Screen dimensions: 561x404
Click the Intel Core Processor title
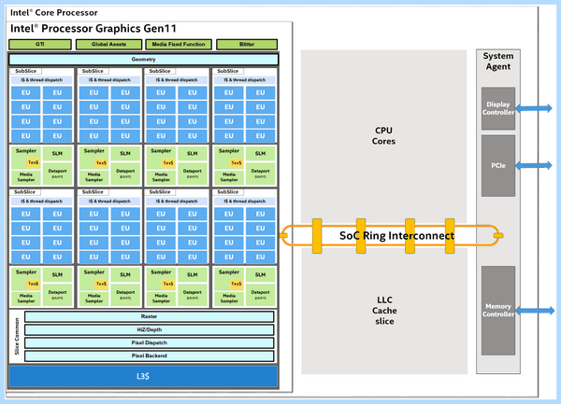point(54,13)
